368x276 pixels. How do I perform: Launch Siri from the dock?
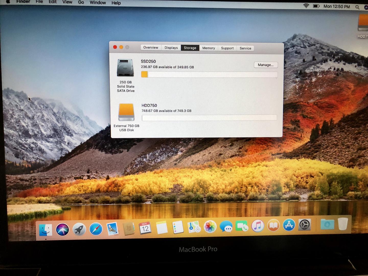pos(62,229)
